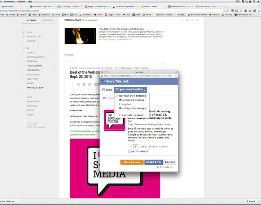Viewport: 261px width, 205px height.
Task: Open the Pocket bookmark in the bookmarks bar
Action: 147,15
